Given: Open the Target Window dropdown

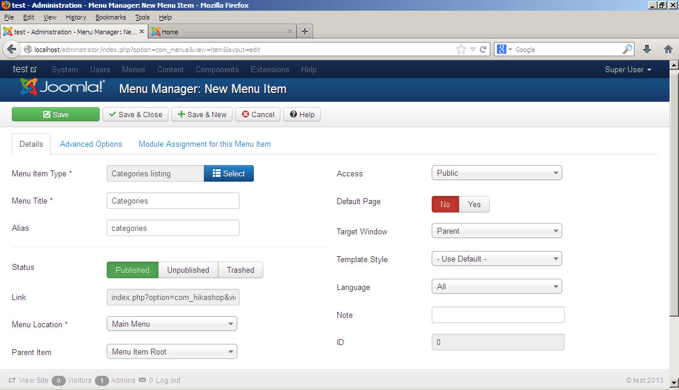Looking at the screenshot, I should coord(497,231).
